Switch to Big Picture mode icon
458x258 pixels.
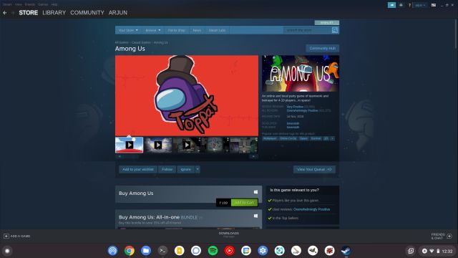pyautogui.click(x=434, y=5)
